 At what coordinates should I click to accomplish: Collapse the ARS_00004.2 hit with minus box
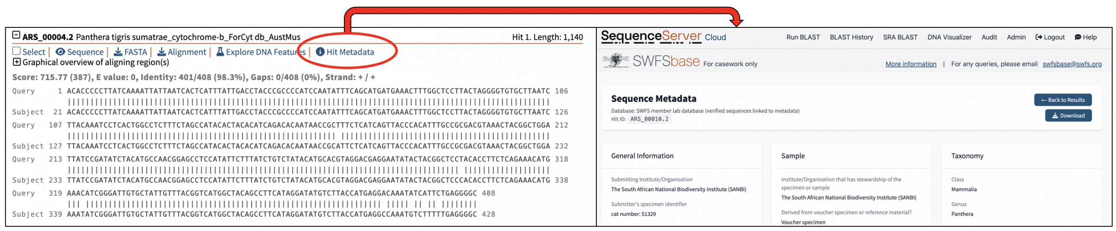(x=16, y=35)
